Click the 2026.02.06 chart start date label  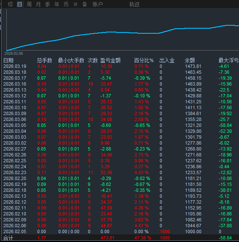pos(14,54)
